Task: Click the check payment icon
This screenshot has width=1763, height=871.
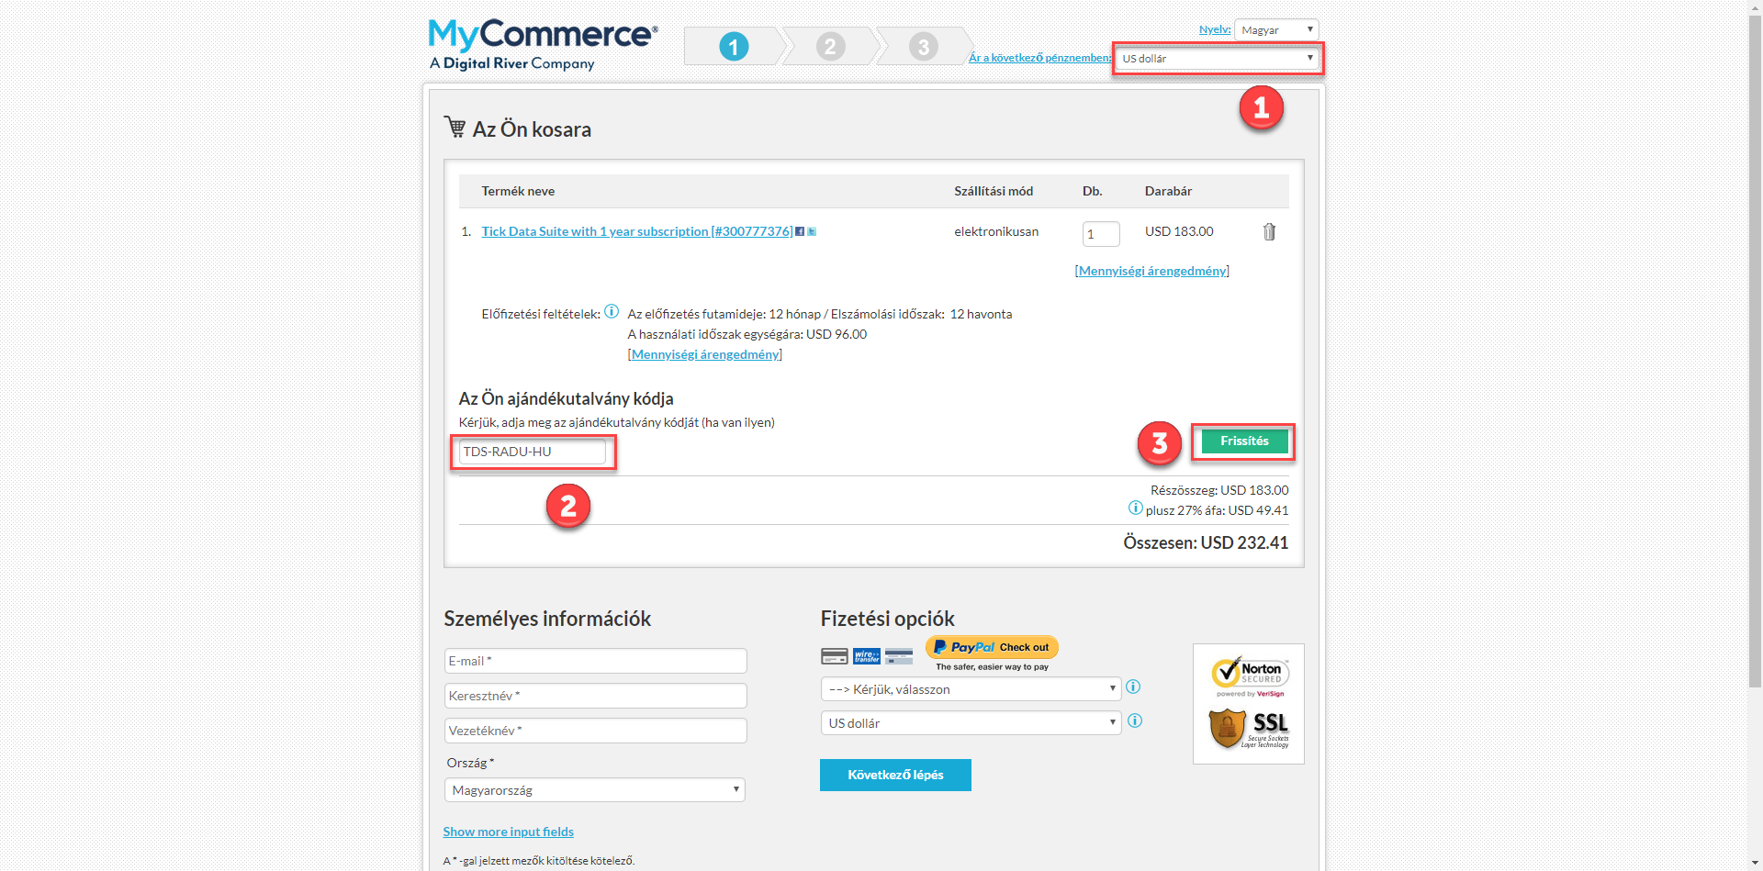Action: click(x=899, y=655)
